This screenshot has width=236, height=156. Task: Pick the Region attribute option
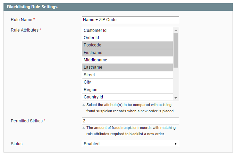[x=127, y=90]
